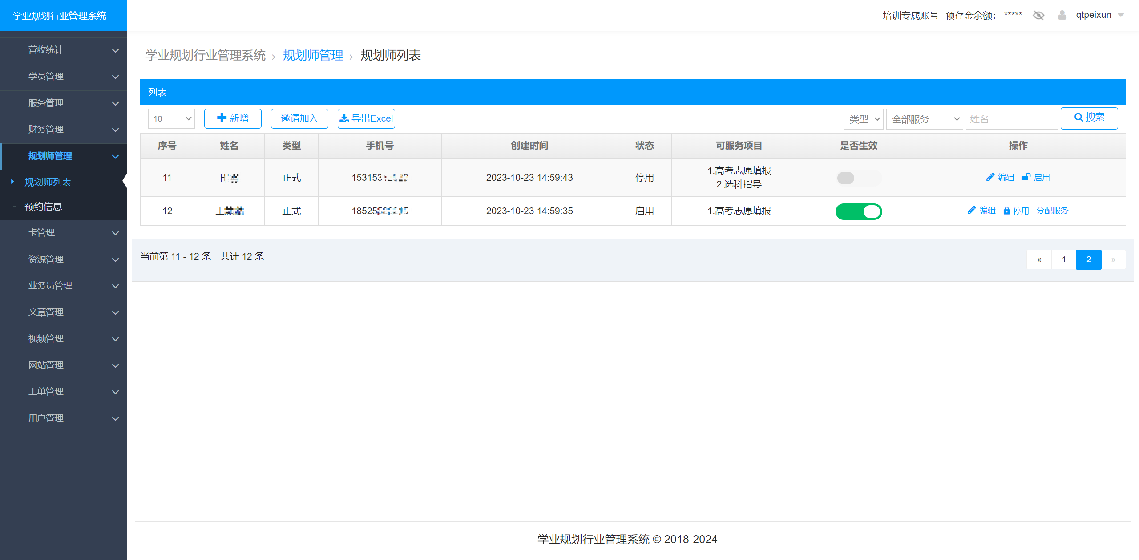
Task: Click the edit pencil icon in row 12
Action: click(x=972, y=210)
